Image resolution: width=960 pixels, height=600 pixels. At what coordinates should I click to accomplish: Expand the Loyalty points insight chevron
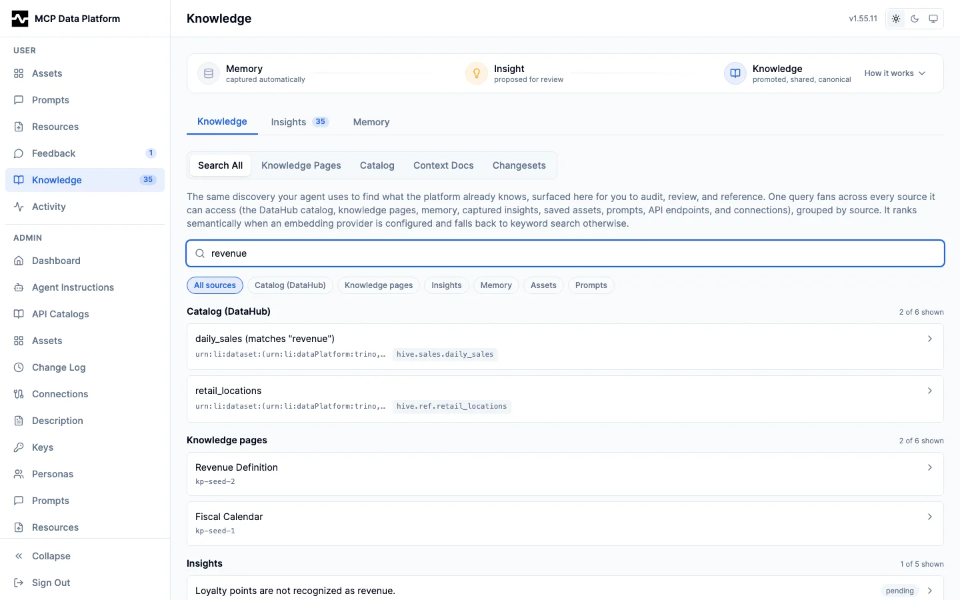point(930,591)
